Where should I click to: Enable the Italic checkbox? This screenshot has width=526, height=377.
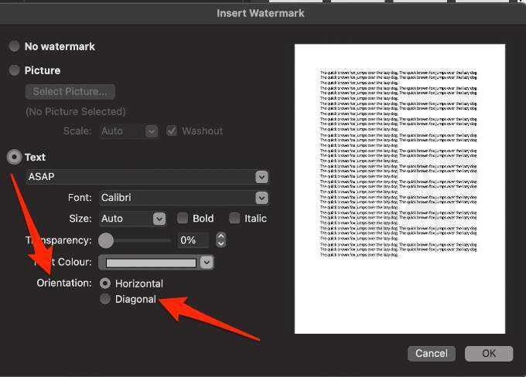tap(234, 219)
